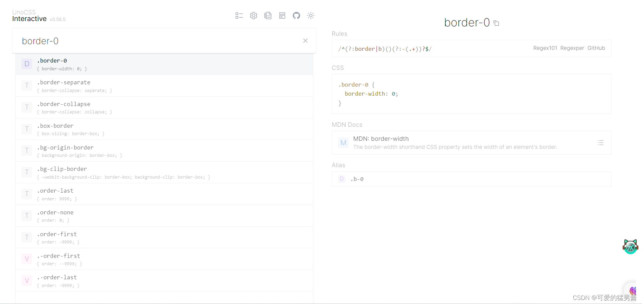This screenshot has width=642, height=304.
Task: Open the guide pages icon in toolbar
Action: pyautogui.click(x=268, y=15)
